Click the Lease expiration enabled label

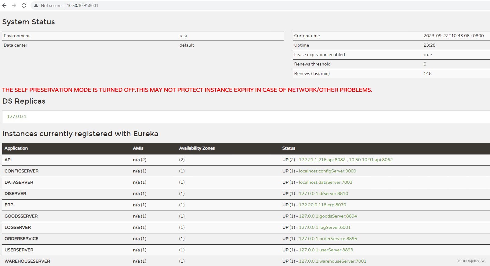point(320,55)
